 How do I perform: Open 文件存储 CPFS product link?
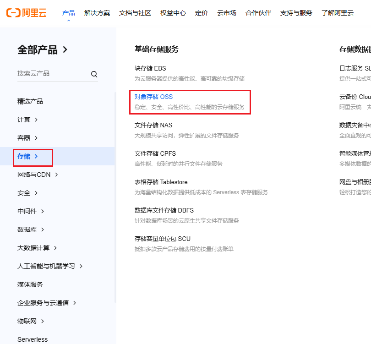tap(155, 153)
